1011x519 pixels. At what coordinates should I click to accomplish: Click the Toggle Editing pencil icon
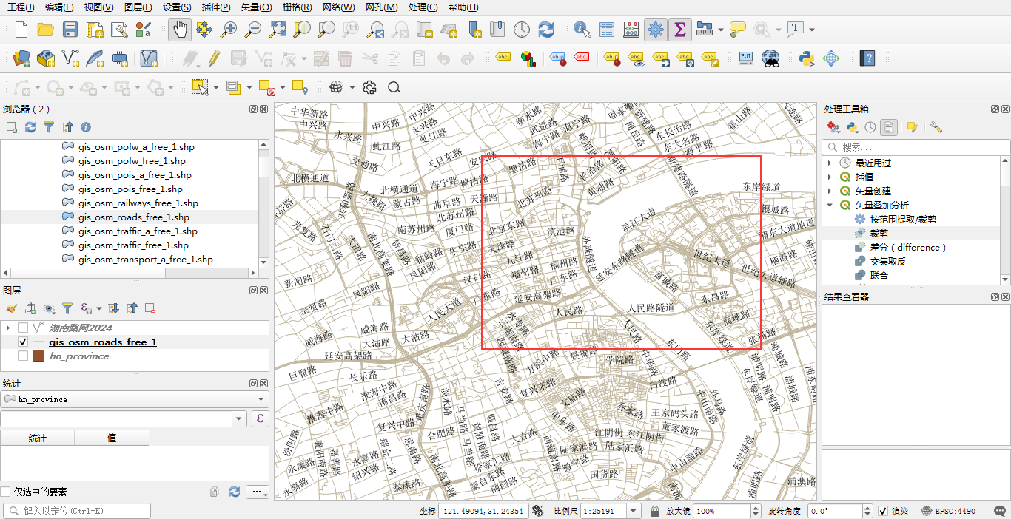click(x=214, y=58)
